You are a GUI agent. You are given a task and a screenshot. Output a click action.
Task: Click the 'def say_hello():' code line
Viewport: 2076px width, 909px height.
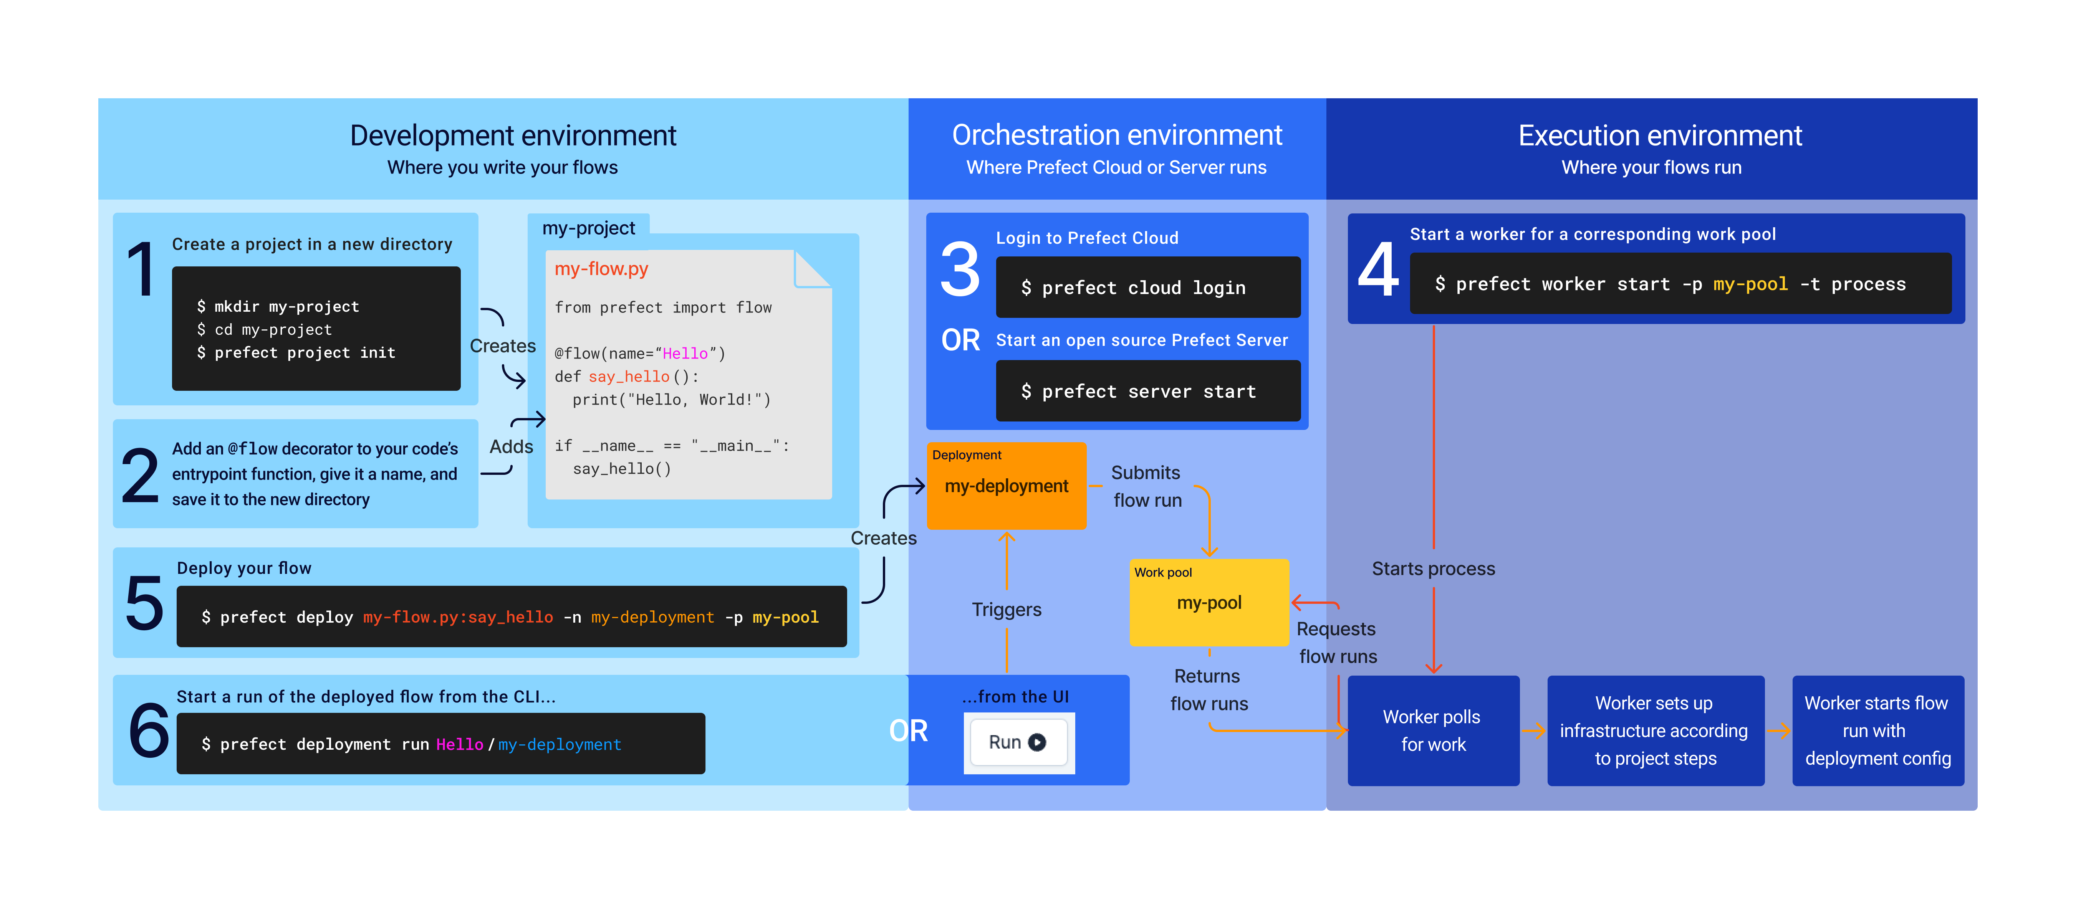626,376
